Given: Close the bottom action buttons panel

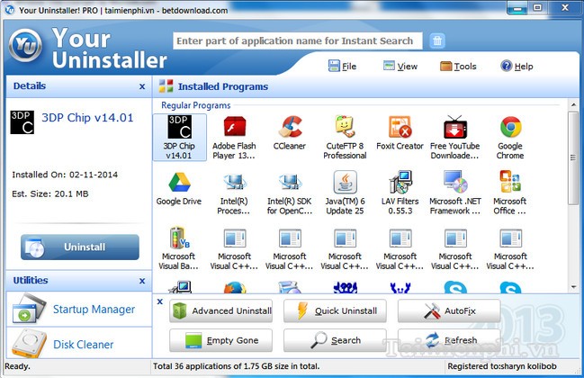Looking at the screenshot, I should [x=160, y=301].
